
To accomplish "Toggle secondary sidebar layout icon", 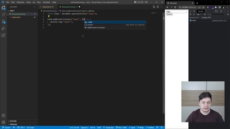I will 142,2.
